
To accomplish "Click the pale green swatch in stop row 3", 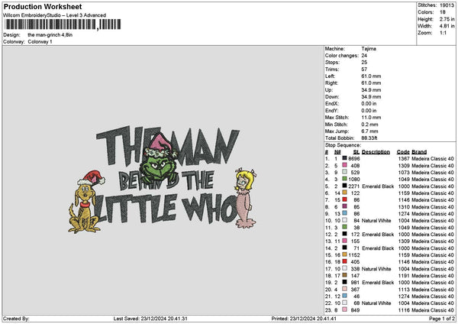I will 345,172.
